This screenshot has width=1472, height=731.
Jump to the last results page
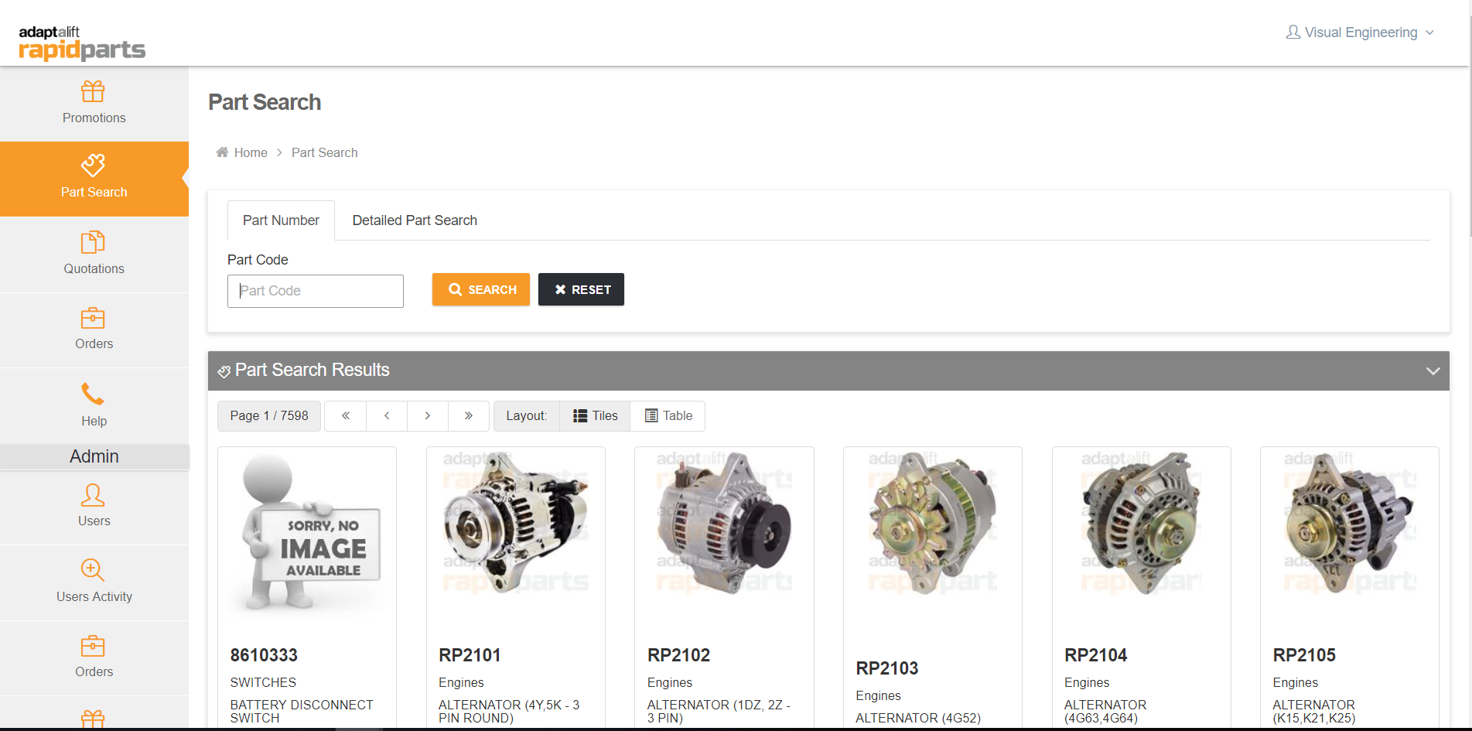469,415
